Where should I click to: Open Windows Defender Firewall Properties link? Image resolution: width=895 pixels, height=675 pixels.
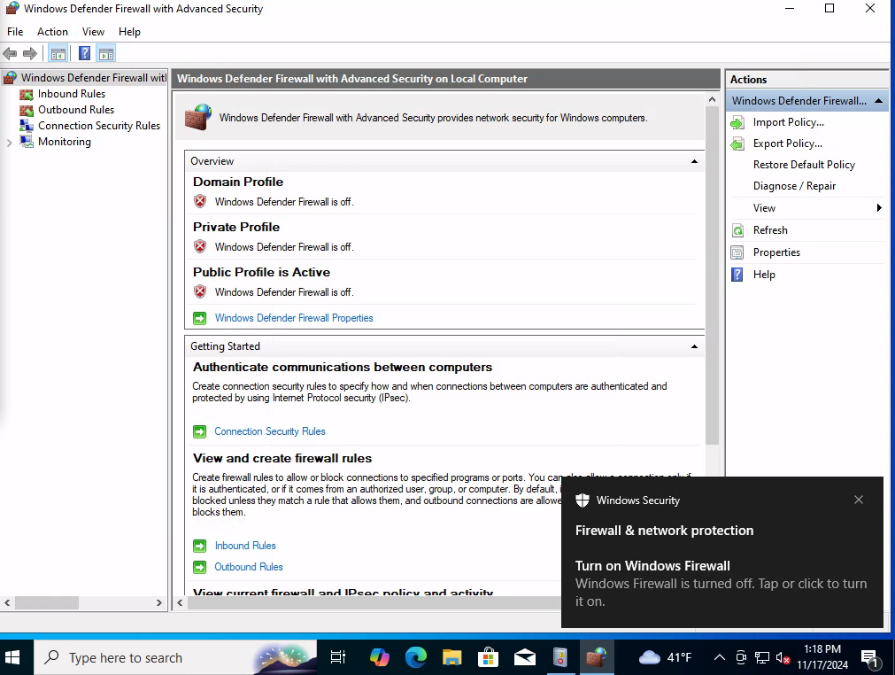294,318
